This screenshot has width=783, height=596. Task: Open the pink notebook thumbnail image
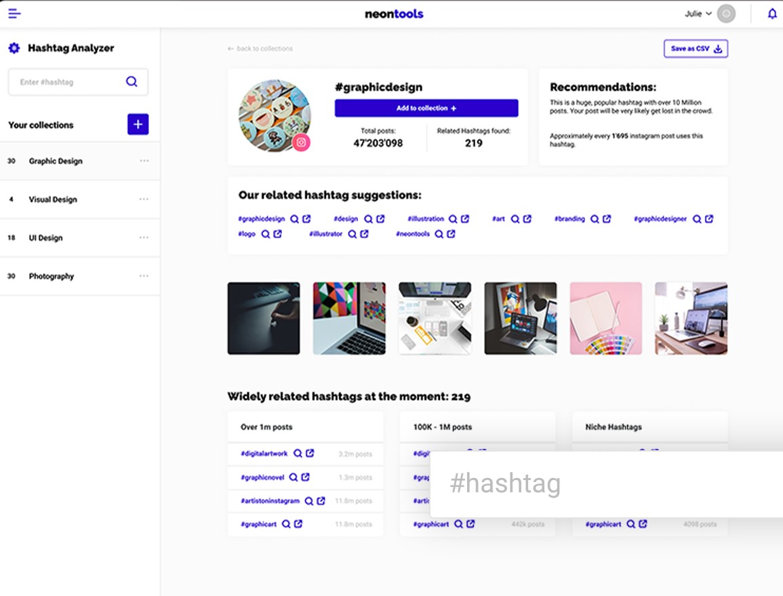[605, 318]
